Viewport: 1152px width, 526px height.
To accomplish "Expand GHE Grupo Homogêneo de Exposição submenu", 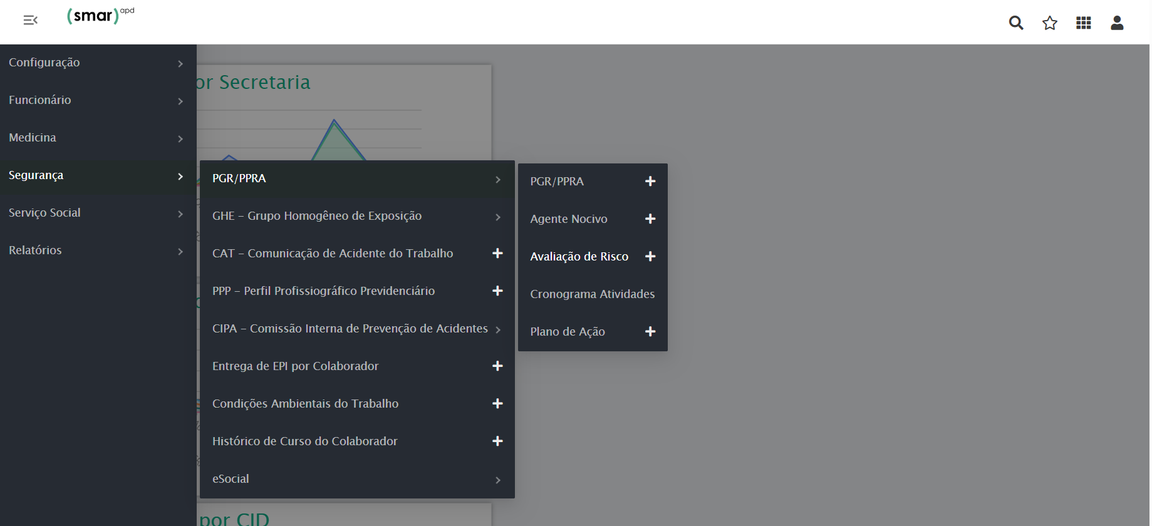I will 356,216.
